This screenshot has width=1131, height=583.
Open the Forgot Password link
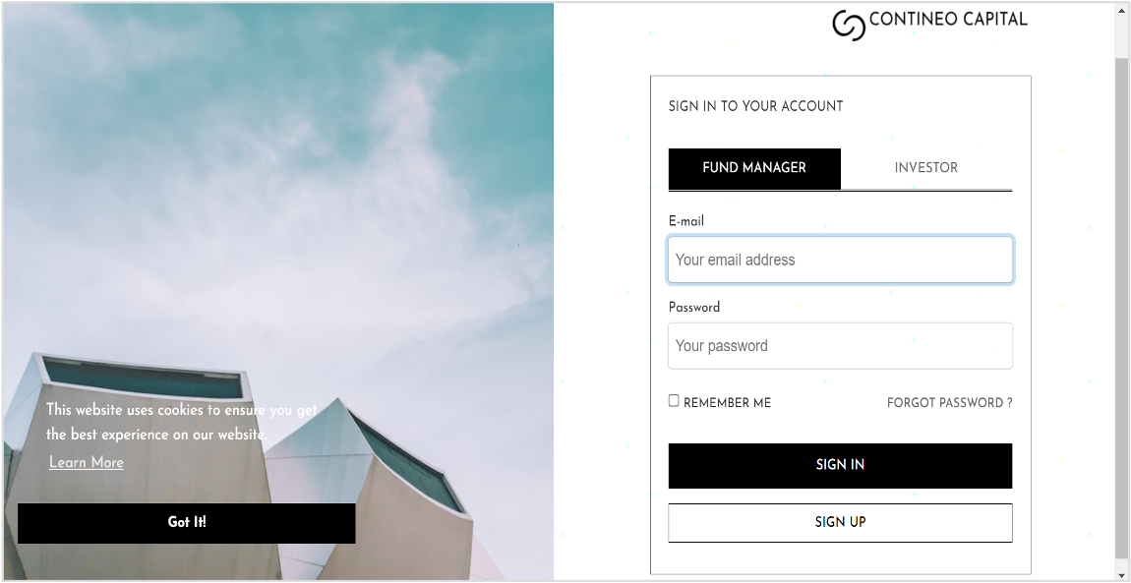click(x=949, y=403)
